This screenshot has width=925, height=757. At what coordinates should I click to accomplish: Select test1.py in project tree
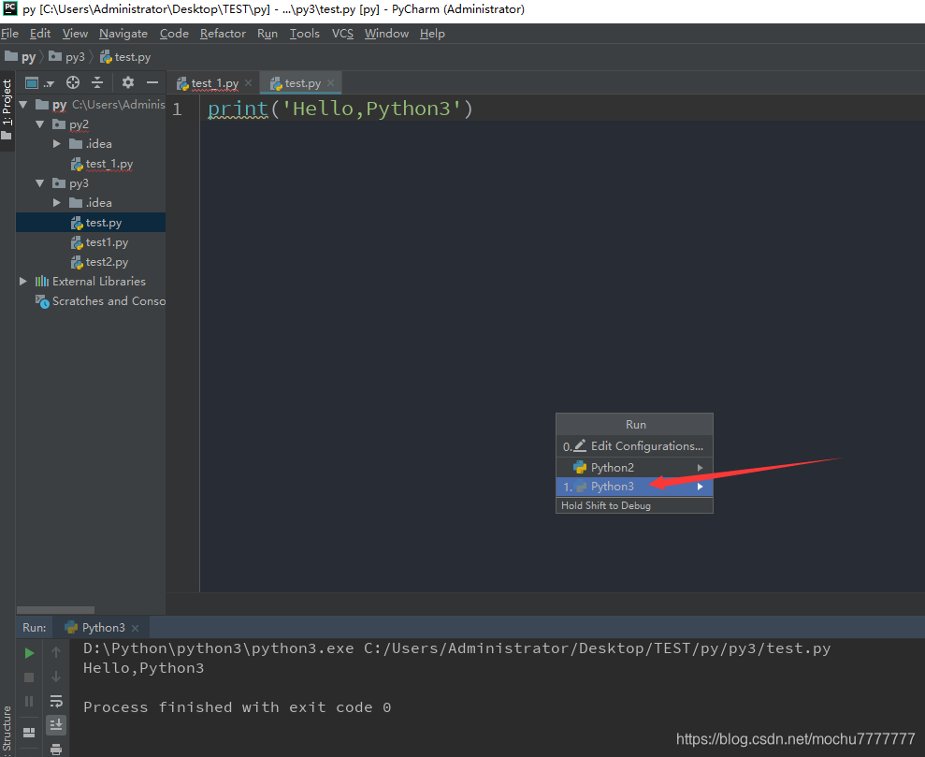tap(107, 242)
